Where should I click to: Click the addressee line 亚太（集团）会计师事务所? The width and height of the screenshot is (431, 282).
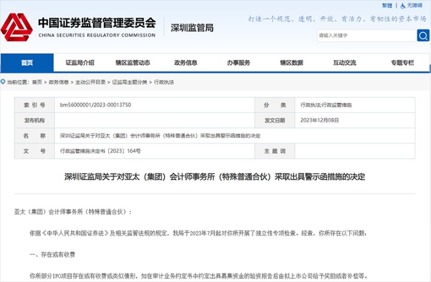point(73,212)
